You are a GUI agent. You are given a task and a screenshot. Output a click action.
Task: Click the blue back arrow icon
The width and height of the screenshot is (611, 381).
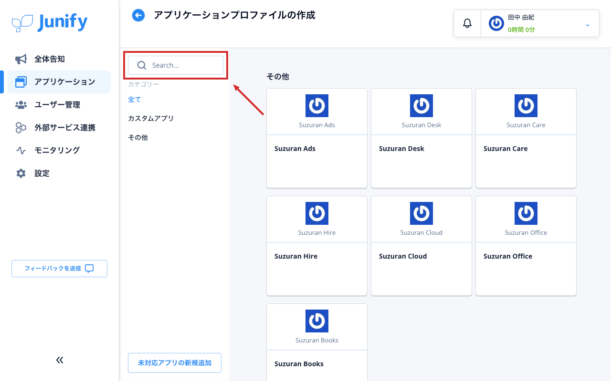(x=138, y=15)
